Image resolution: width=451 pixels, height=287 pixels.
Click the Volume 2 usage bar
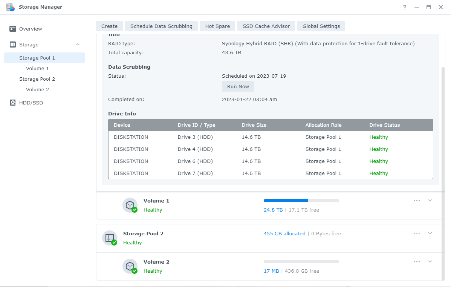301,262
